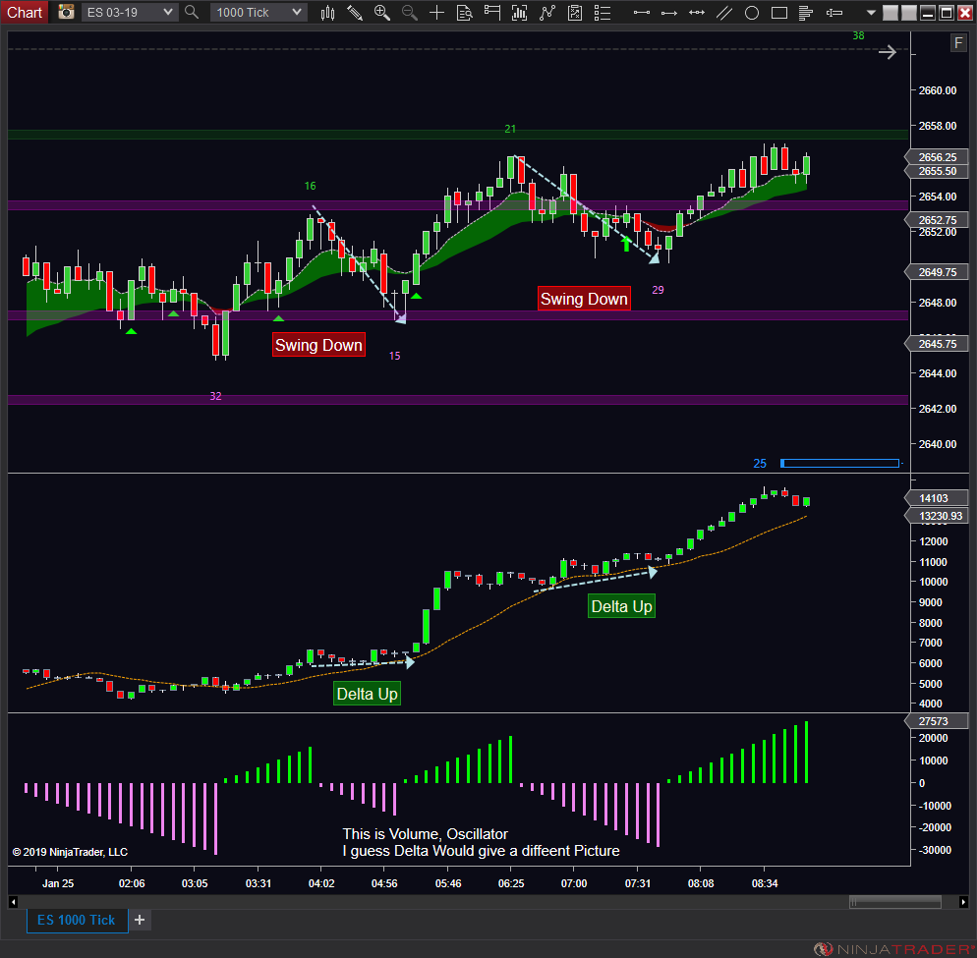This screenshot has width=977, height=958.
Task: Click the 2655.50 price marker
Action: (x=937, y=171)
